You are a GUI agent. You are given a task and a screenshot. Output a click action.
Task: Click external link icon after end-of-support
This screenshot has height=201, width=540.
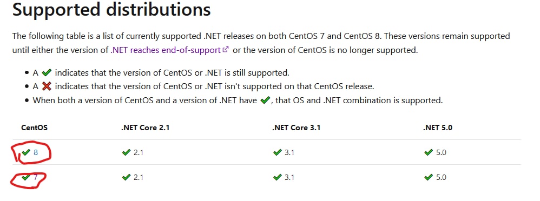coord(226,50)
